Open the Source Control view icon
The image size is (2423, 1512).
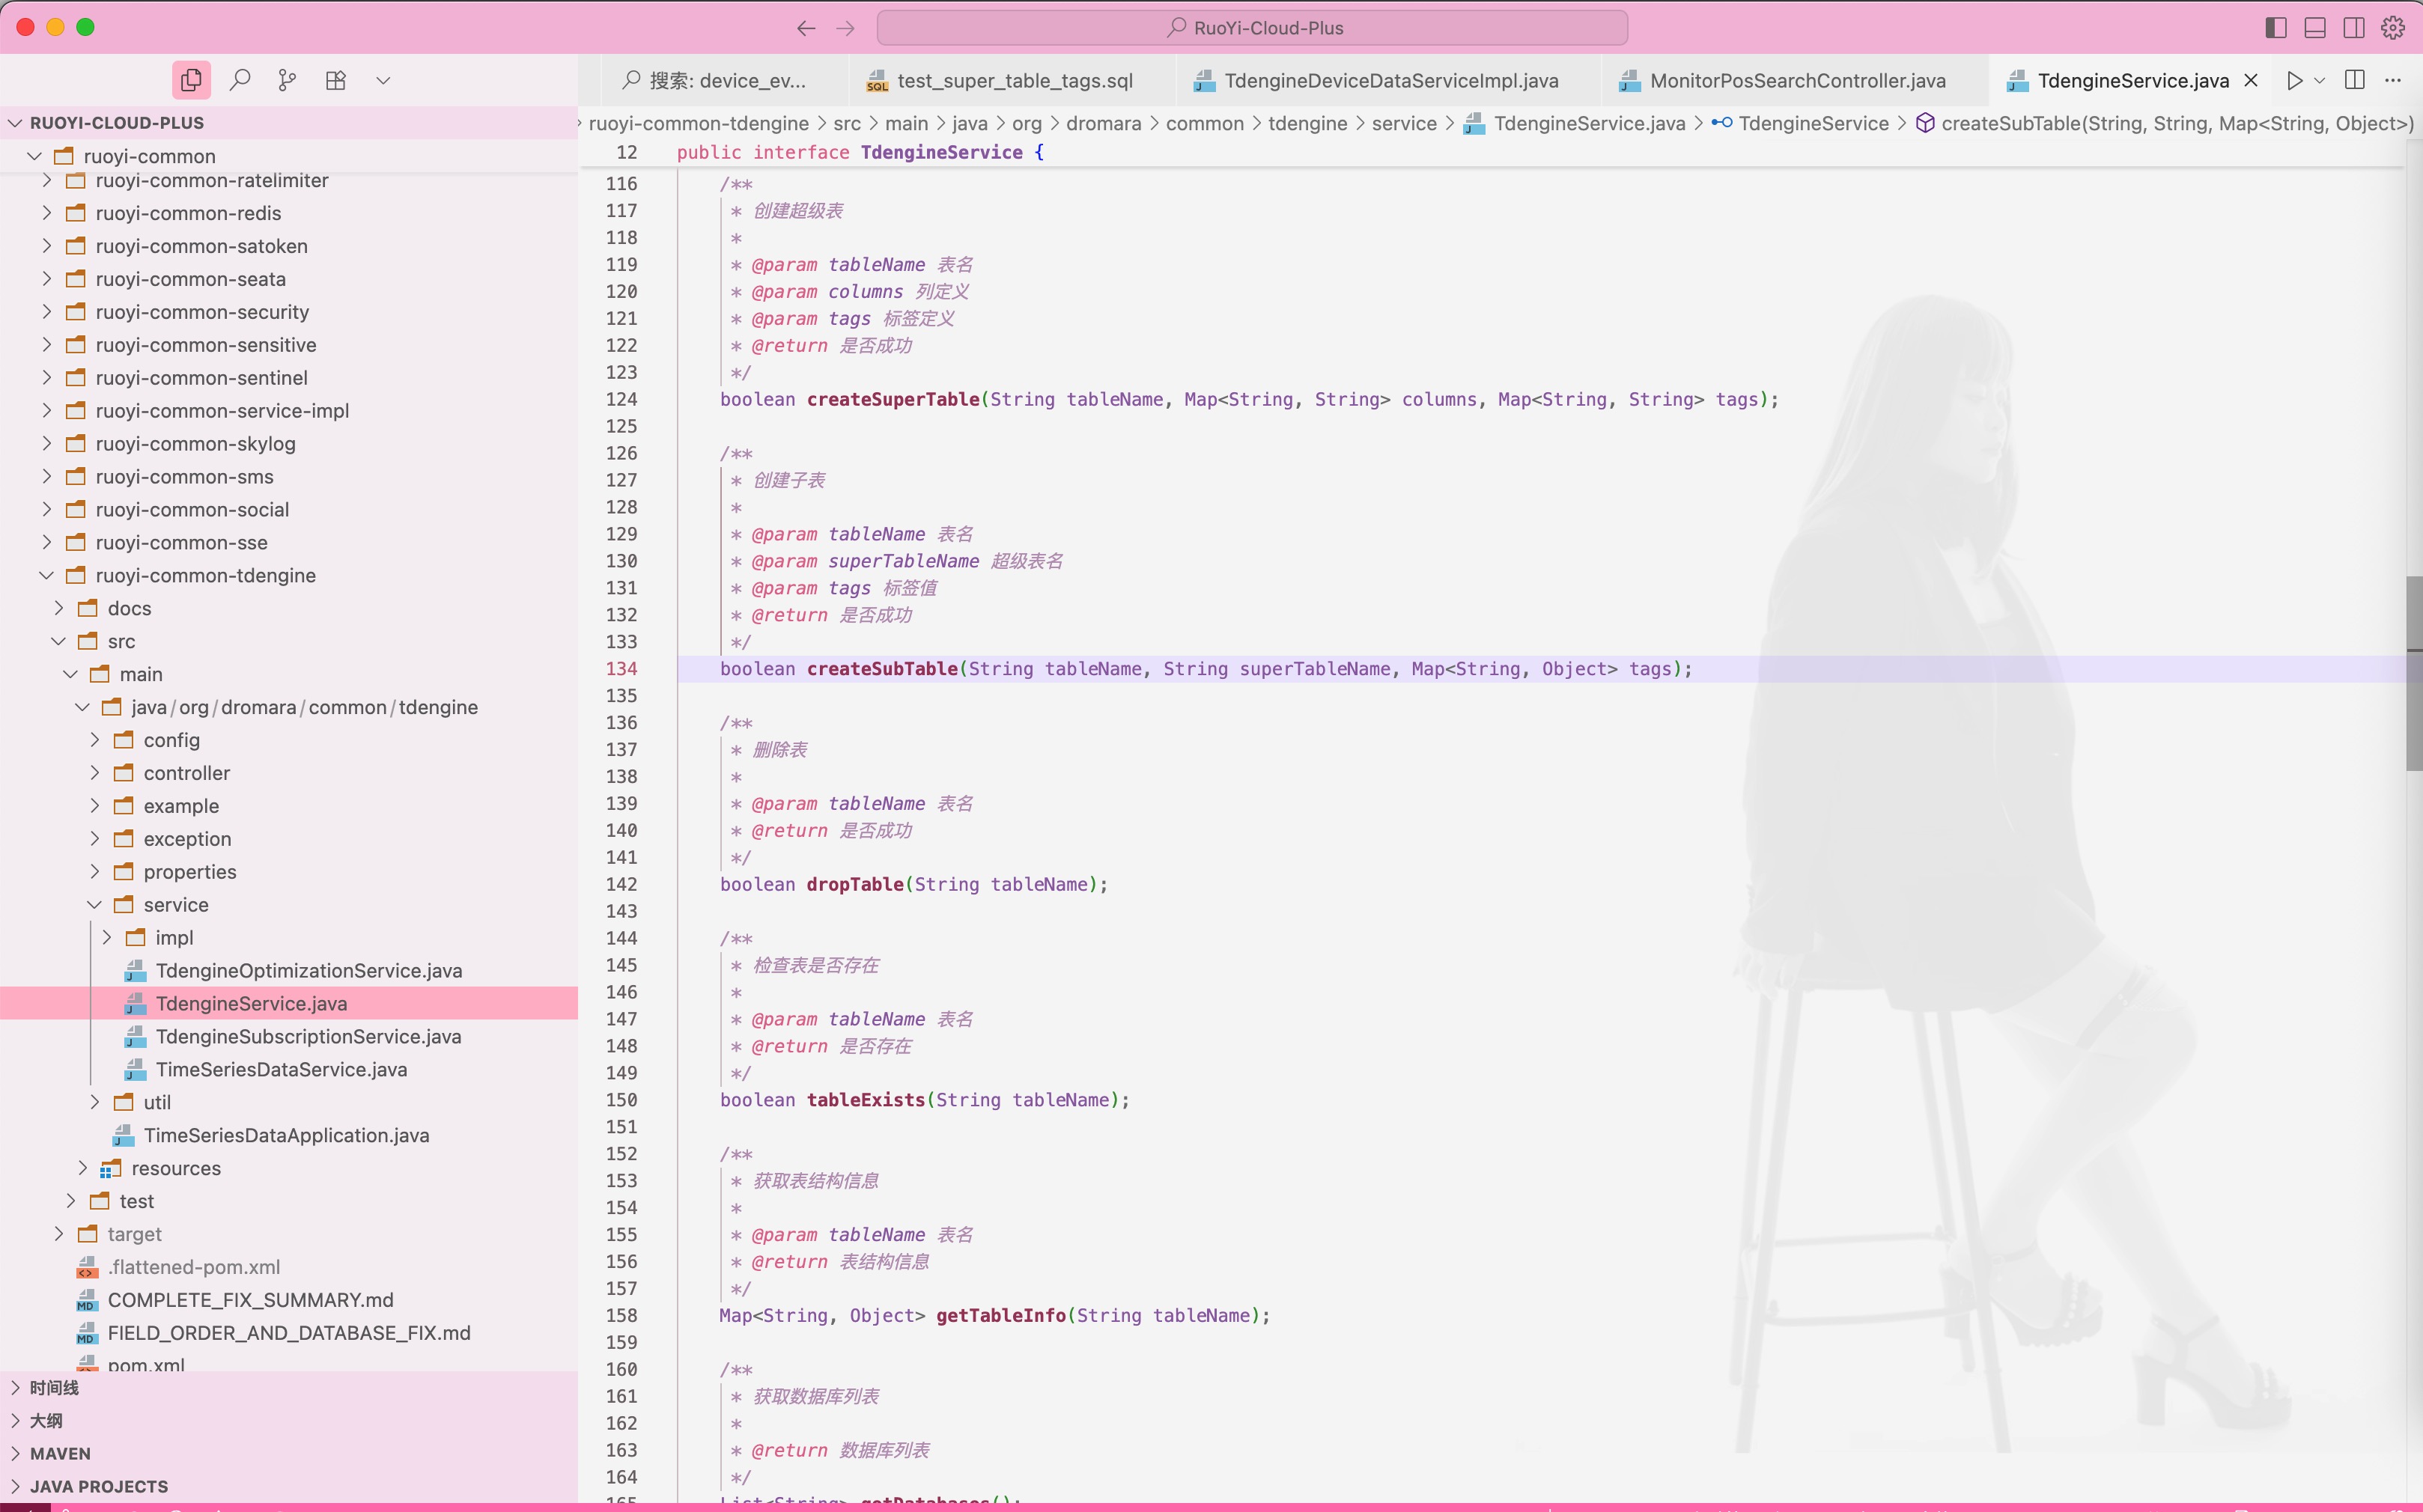[287, 80]
